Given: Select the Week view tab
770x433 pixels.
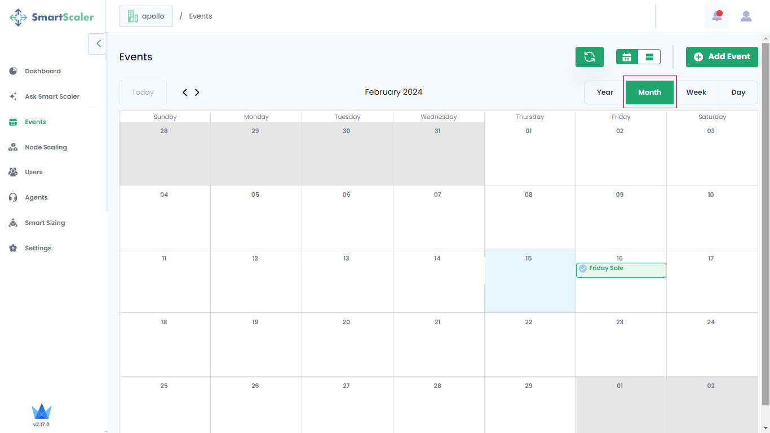Looking at the screenshot, I should tap(696, 92).
